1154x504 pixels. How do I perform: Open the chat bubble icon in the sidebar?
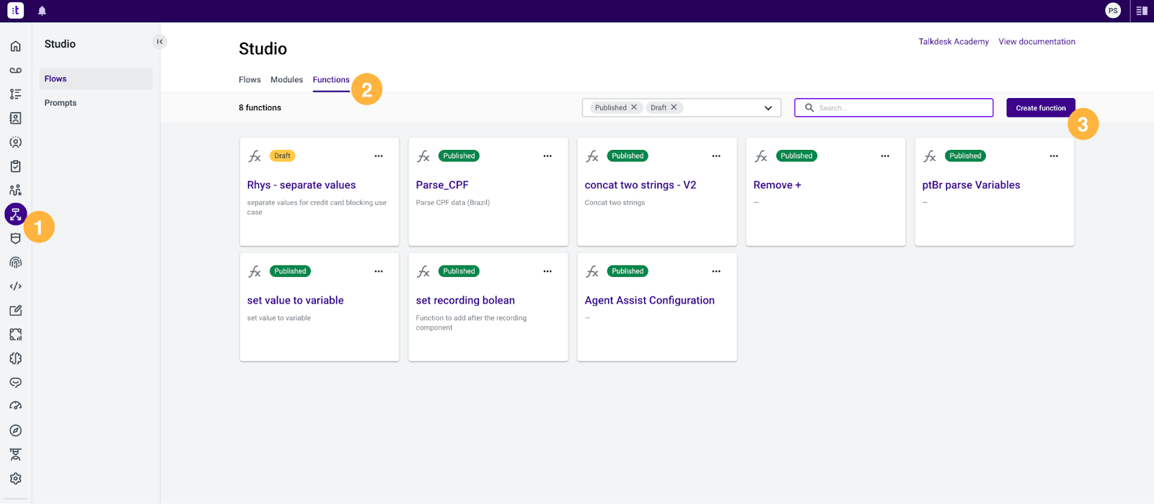click(15, 382)
